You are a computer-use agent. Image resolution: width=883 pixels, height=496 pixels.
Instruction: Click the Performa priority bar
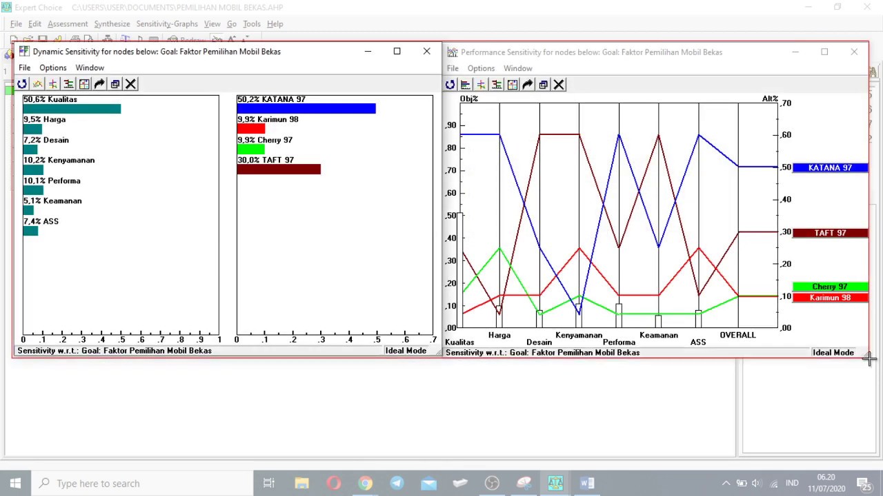point(32,190)
